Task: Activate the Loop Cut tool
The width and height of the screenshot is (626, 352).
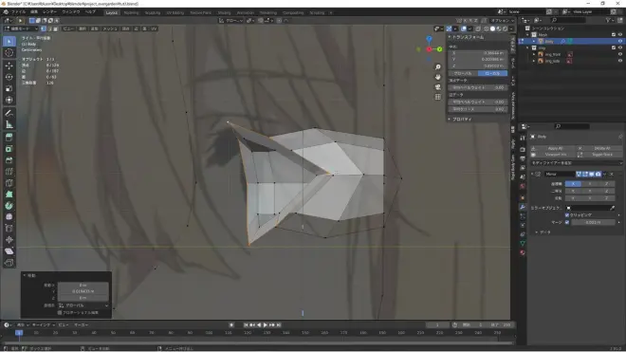Action: pyautogui.click(x=9, y=172)
